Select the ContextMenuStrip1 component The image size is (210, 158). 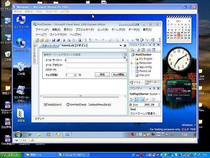[x=100, y=105]
